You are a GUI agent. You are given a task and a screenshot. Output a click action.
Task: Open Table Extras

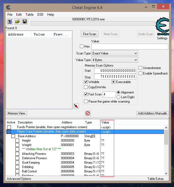pos(156,179)
